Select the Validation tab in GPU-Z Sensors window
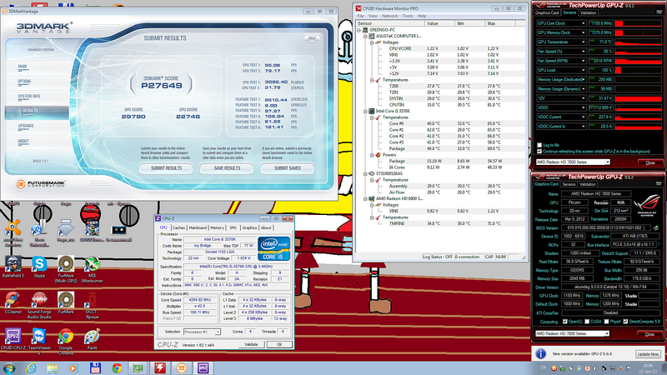667x375 pixels. tap(589, 12)
